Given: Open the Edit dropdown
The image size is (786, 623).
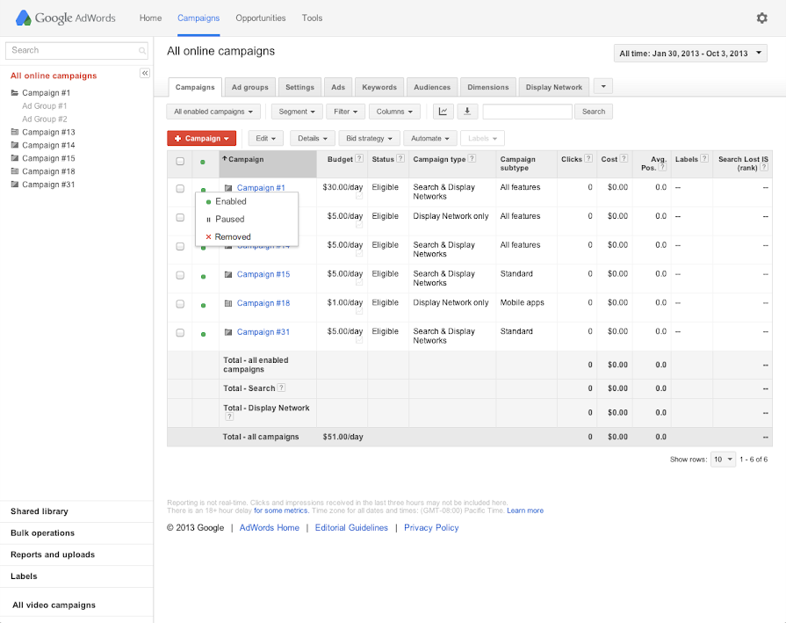Looking at the screenshot, I should coord(266,139).
